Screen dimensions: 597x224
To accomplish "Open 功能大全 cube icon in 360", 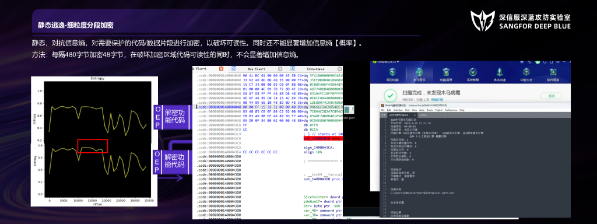I will coord(526,74).
